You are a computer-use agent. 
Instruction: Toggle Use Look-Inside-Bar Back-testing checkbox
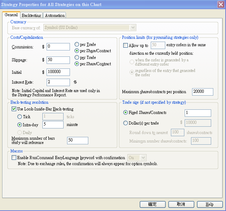(14, 109)
